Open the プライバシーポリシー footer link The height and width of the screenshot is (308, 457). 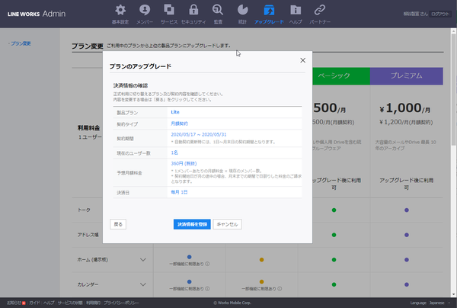(x=123, y=303)
